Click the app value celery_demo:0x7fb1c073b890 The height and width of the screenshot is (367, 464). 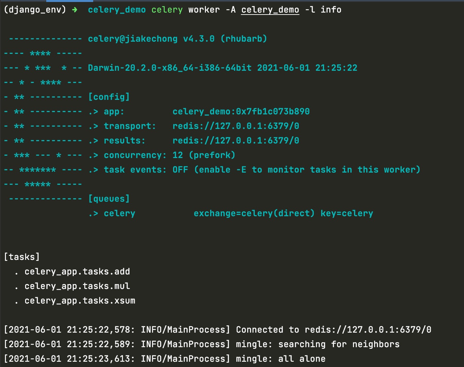[241, 112]
